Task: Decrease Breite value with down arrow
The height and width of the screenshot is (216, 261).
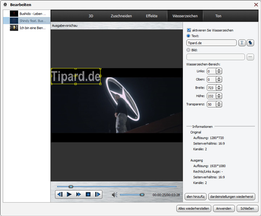Action: [x=219, y=89]
